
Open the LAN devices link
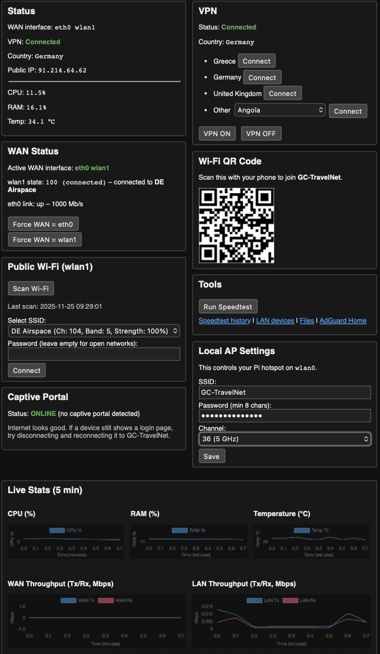point(275,321)
